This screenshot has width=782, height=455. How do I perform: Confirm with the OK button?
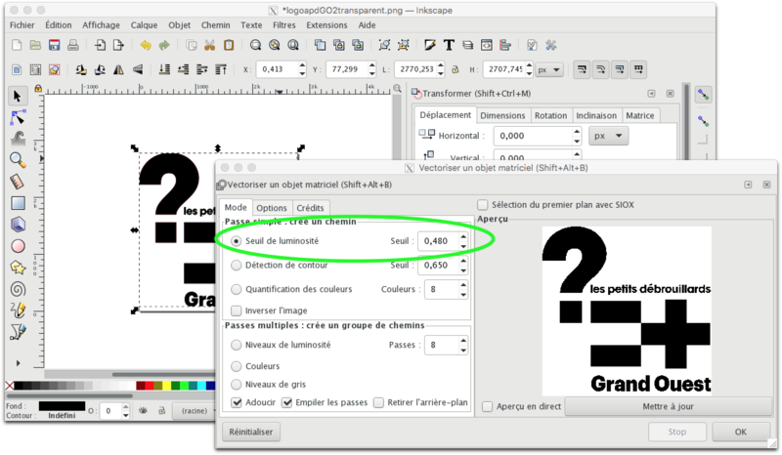coord(741,433)
